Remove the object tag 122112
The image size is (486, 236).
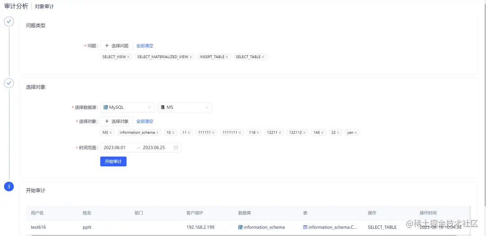304,133
